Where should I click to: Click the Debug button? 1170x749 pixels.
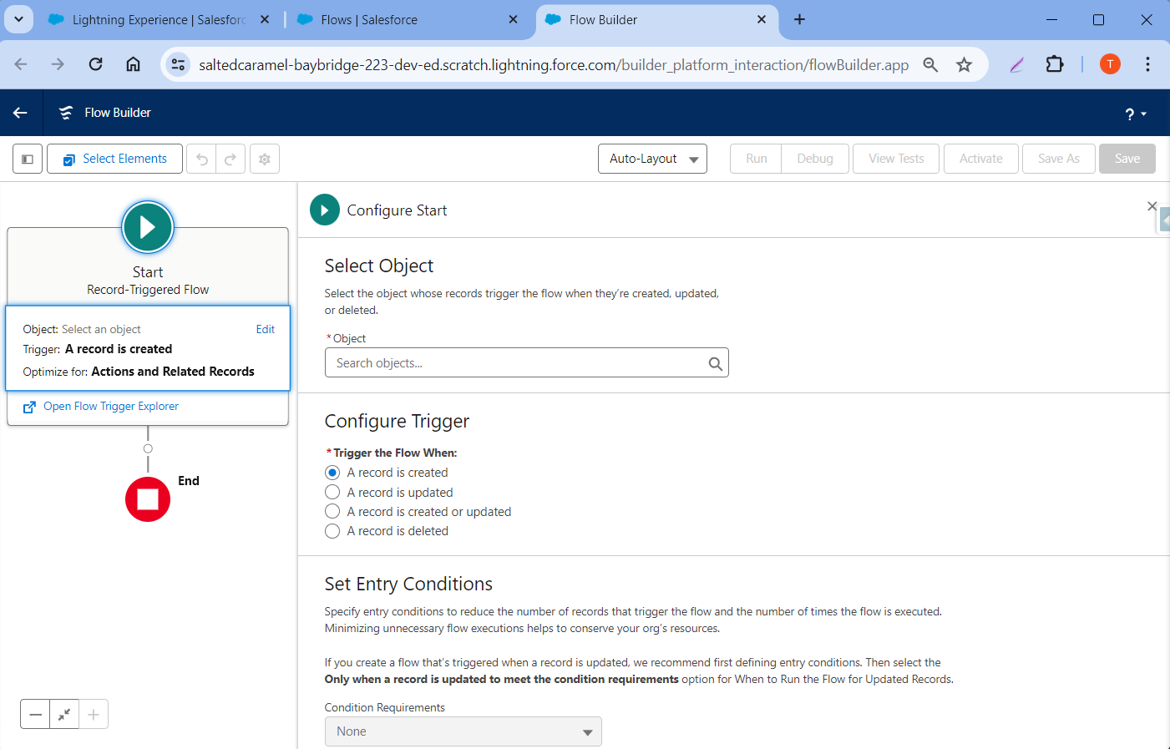point(815,159)
